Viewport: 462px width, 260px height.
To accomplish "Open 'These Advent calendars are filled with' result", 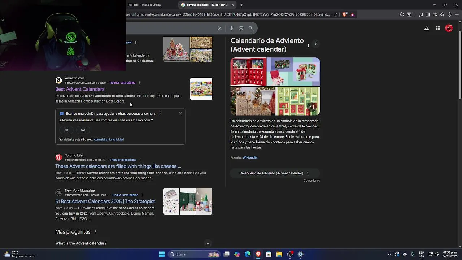I will (118, 166).
